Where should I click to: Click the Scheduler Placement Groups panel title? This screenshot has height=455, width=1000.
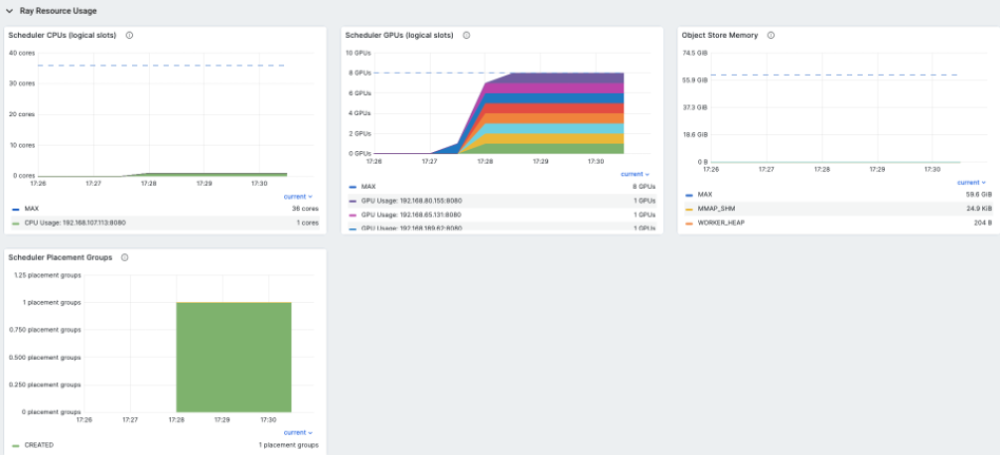[61, 258]
